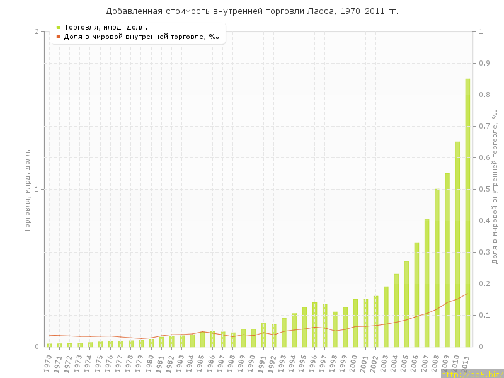
Task: Select the 1996 bar
Action: pos(314,324)
